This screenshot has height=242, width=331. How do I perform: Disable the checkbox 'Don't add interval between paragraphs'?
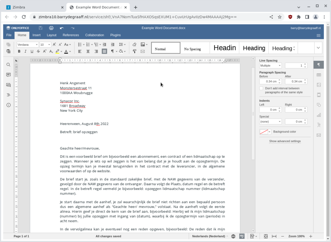(x=261, y=88)
